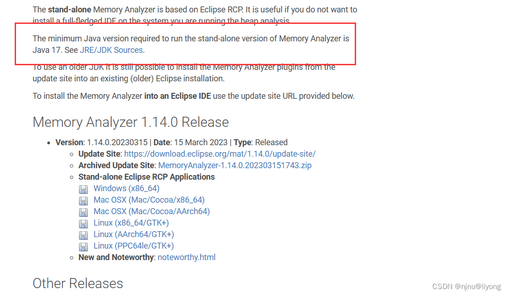Open the Mac OSX (Mac/Cocoa/AArch64) download link
This screenshot has width=508, height=295.
(x=151, y=211)
